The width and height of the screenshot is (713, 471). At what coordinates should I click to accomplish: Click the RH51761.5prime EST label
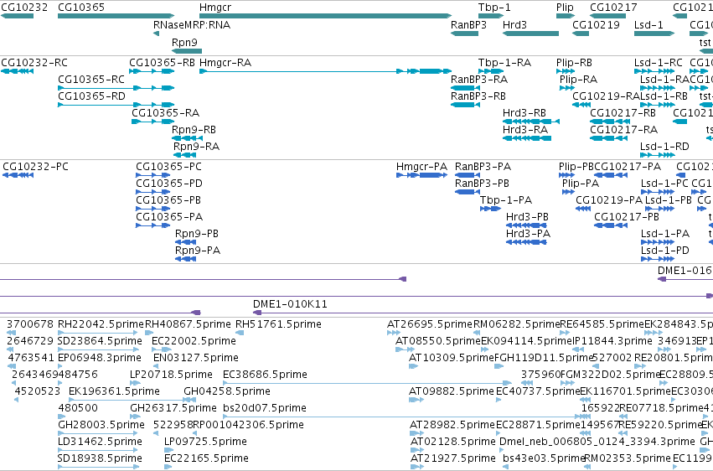pyautogui.click(x=278, y=324)
